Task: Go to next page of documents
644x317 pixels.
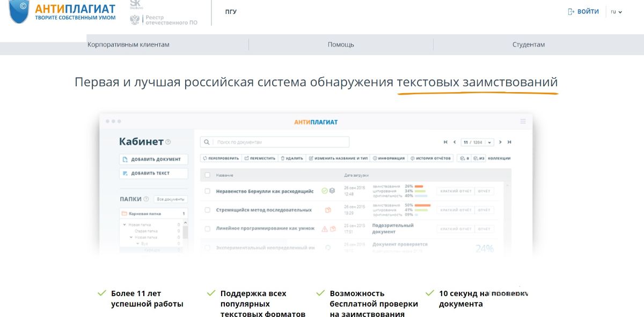Action: (500, 142)
